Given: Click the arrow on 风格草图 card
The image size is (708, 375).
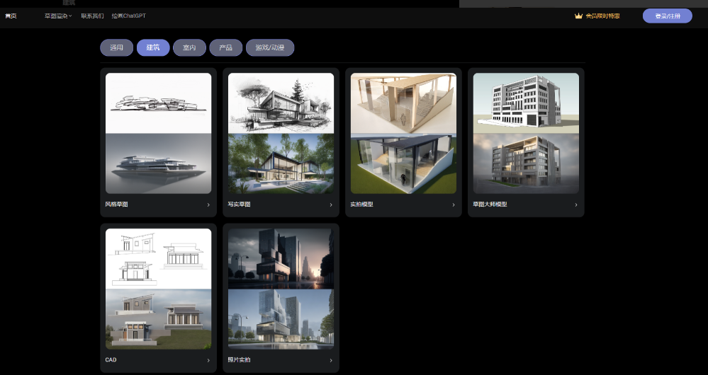Looking at the screenshot, I should pyautogui.click(x=208, y=205).
